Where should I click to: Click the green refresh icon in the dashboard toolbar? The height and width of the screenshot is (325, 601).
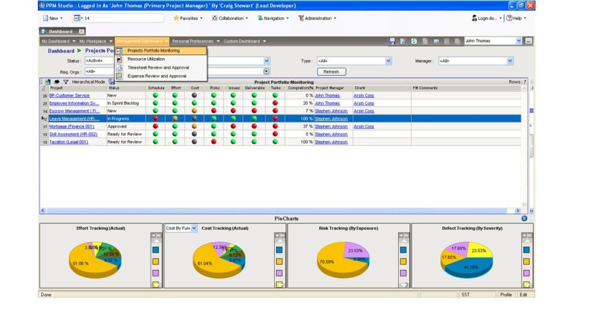(x=414, y=41)
